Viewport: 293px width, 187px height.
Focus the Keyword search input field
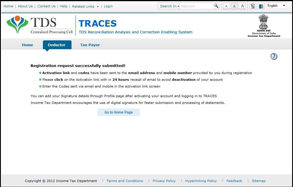(x=197, y=6)
